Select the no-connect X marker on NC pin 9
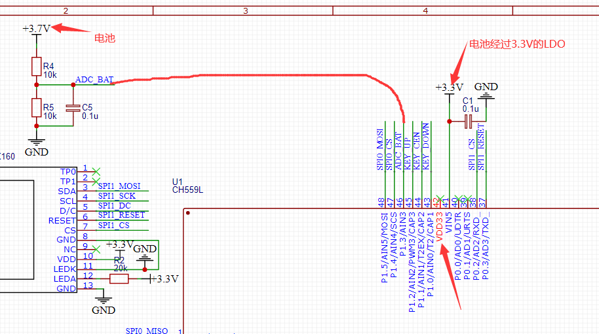 point(97,249)
